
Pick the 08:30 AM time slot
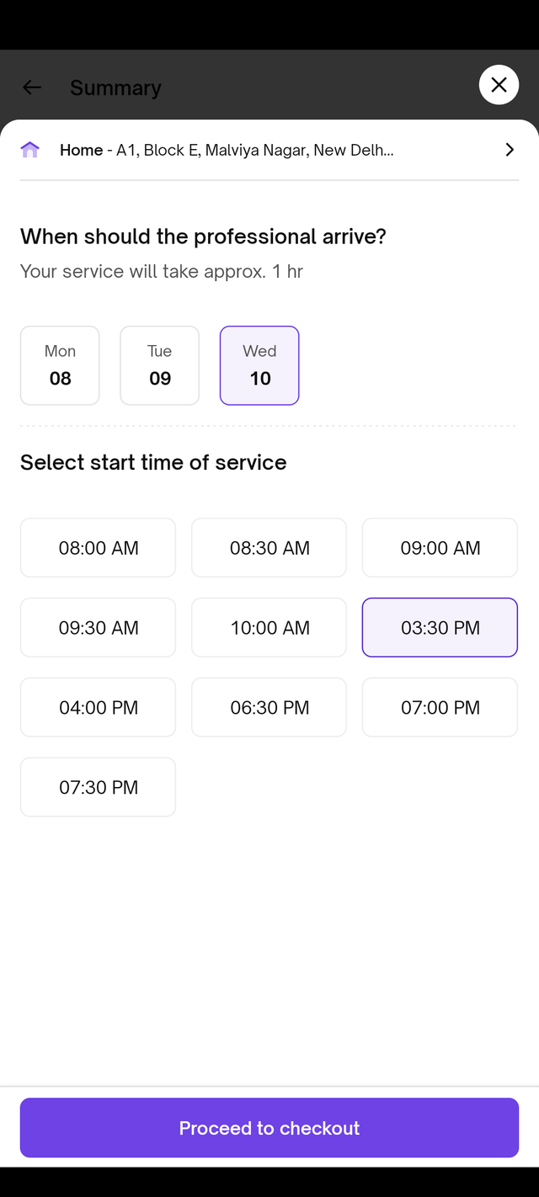[269, 548]
